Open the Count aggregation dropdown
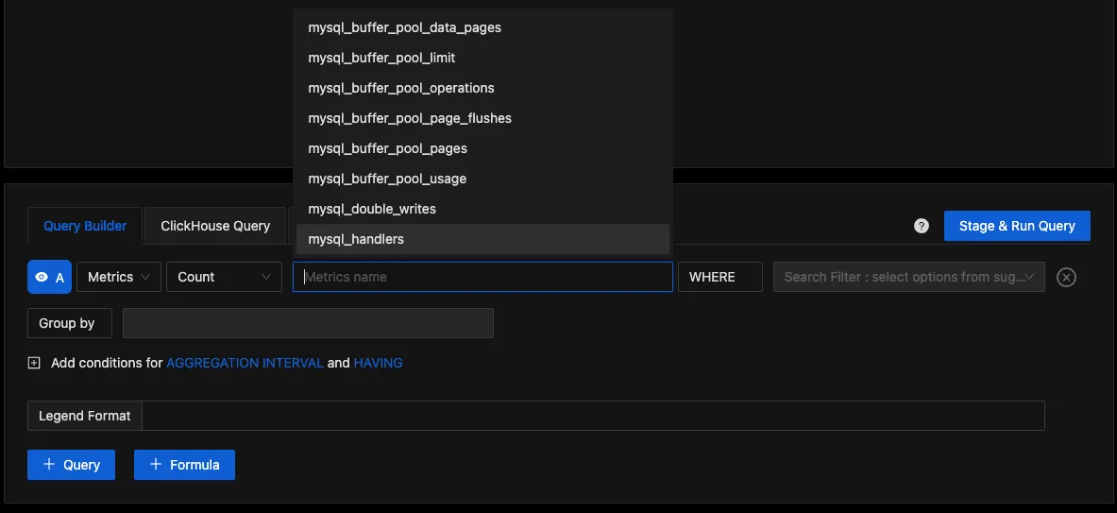1117x513 pixels. tap(225, 277)
